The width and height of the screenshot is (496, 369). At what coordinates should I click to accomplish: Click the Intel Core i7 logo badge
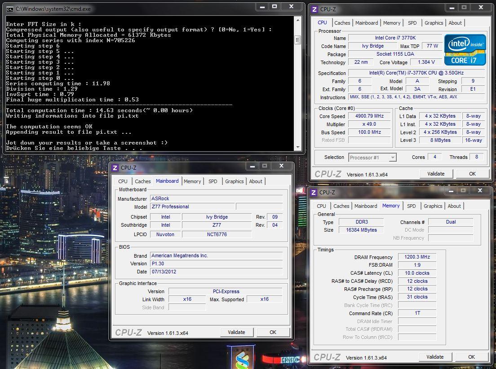pos(465,50)
